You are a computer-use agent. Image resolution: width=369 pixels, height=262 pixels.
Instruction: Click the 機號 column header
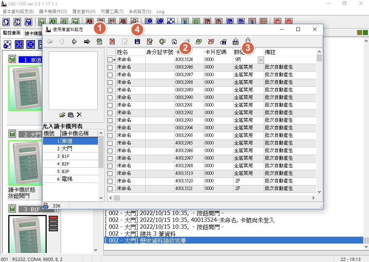52,133
